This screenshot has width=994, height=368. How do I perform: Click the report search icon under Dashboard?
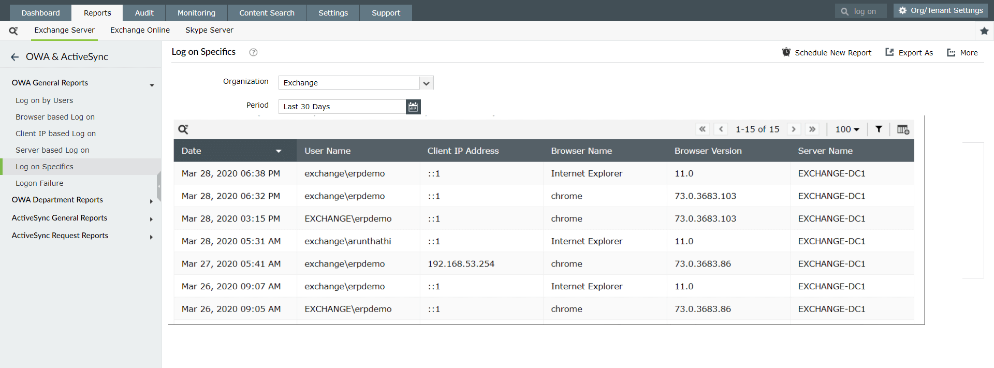(x=13, y=31)
